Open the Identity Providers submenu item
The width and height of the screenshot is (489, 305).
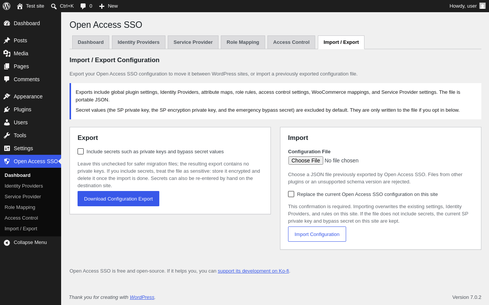pos(24,186)
